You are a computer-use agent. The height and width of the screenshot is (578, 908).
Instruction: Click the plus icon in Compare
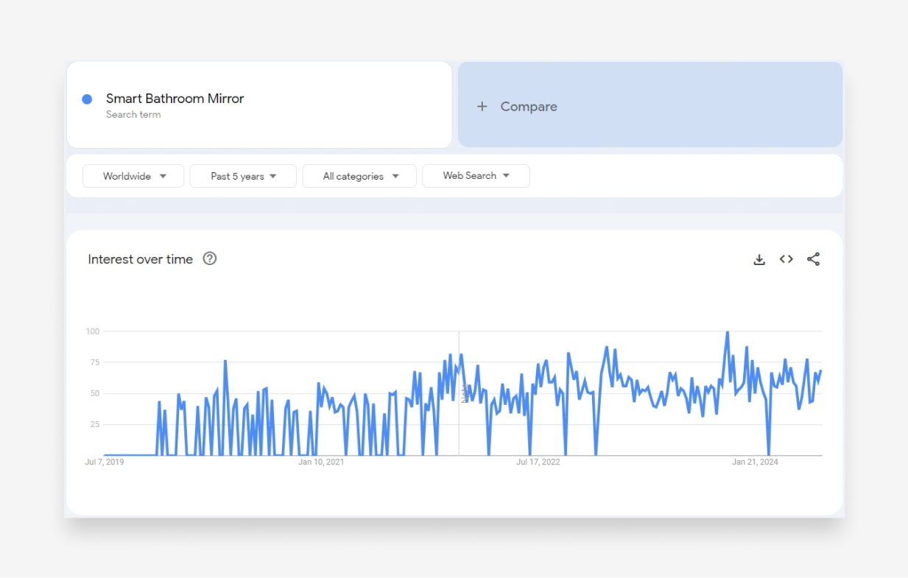click(482, 107)
